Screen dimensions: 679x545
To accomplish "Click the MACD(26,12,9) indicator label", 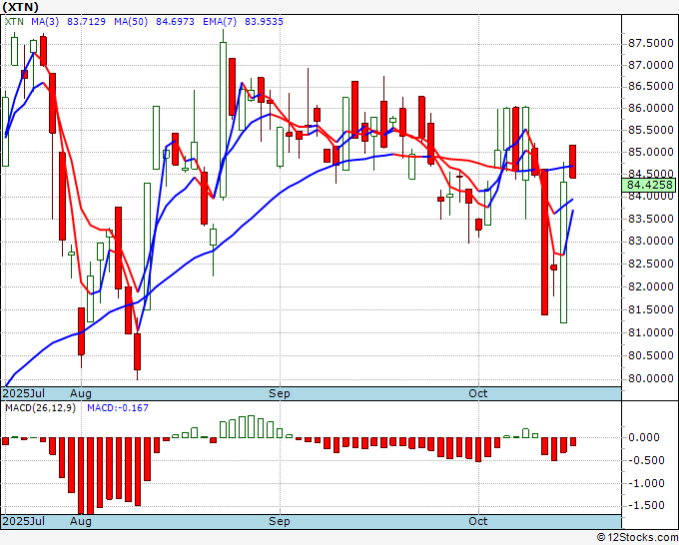I will point(40,408).
